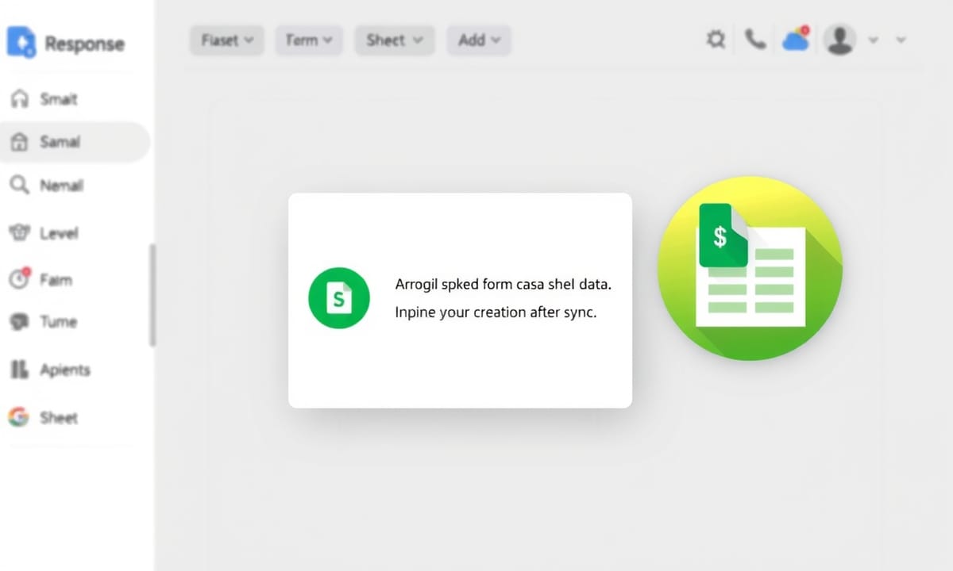
Task: Open the Add dropdown
Action: [x=479, y=40]
